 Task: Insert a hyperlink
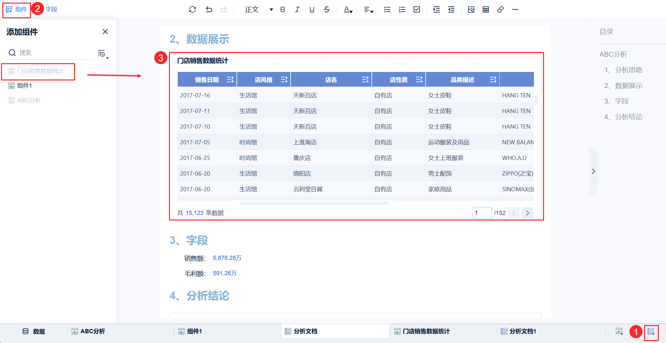pos(500,9)
